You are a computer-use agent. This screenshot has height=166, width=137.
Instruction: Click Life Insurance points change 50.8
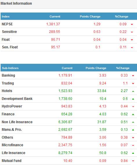point(103,153)
